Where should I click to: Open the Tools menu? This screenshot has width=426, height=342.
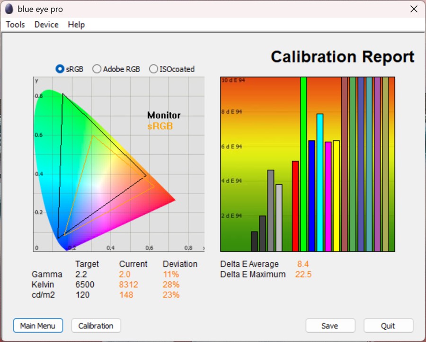tap(15, 25)
